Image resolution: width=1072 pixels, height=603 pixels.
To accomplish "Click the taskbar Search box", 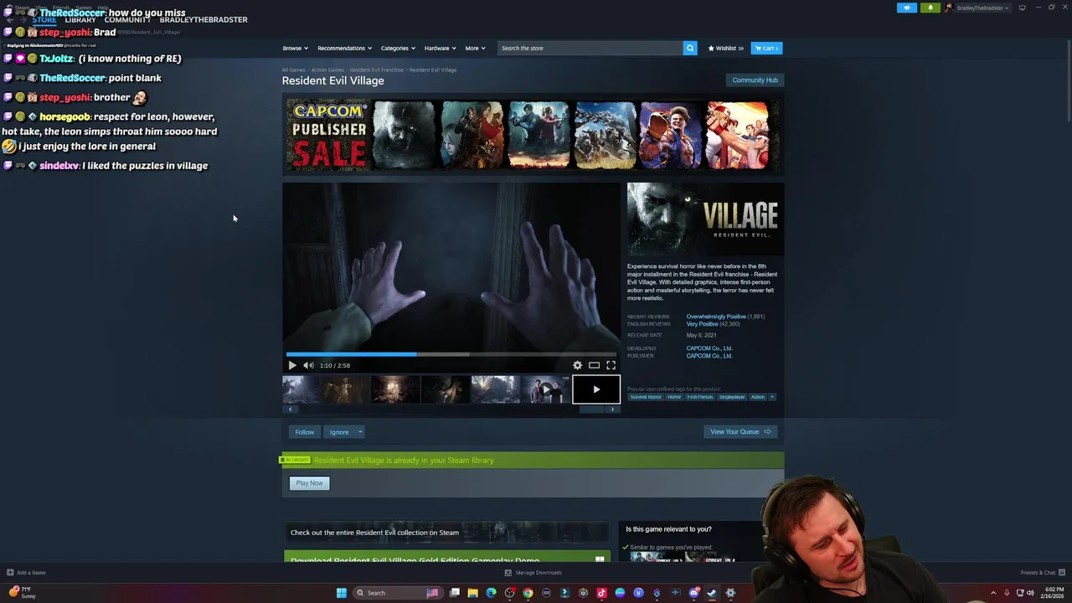I will pos(397,593).
